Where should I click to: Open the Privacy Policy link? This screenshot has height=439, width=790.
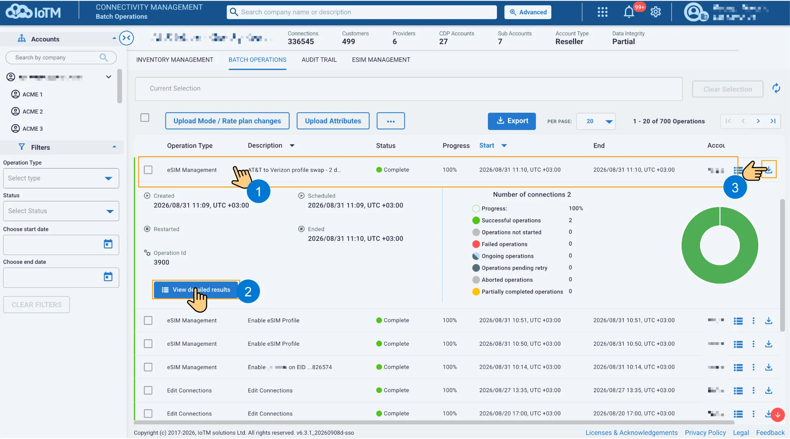(x=705, y=433)
